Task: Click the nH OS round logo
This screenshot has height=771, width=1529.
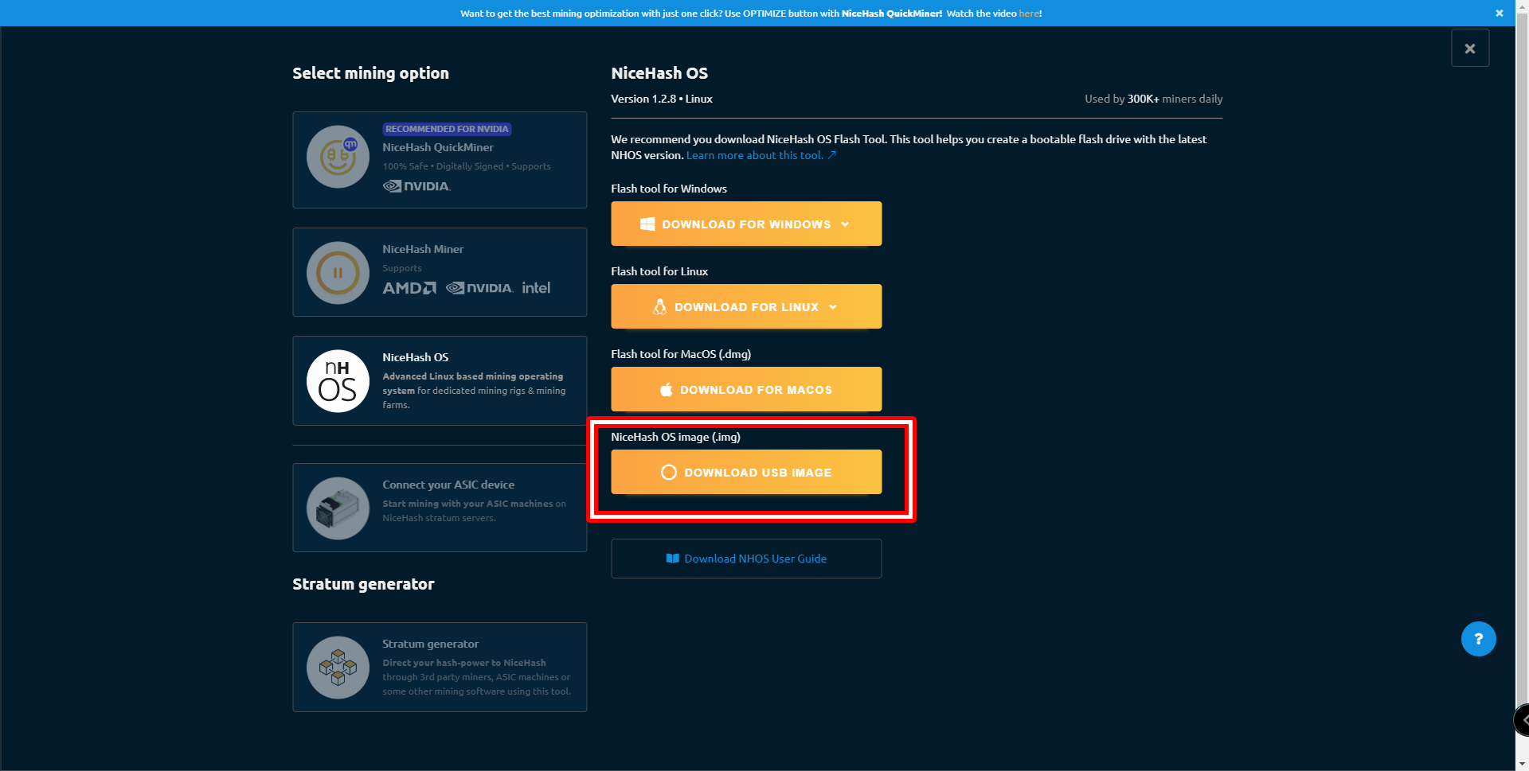Action: pos(338,381)
